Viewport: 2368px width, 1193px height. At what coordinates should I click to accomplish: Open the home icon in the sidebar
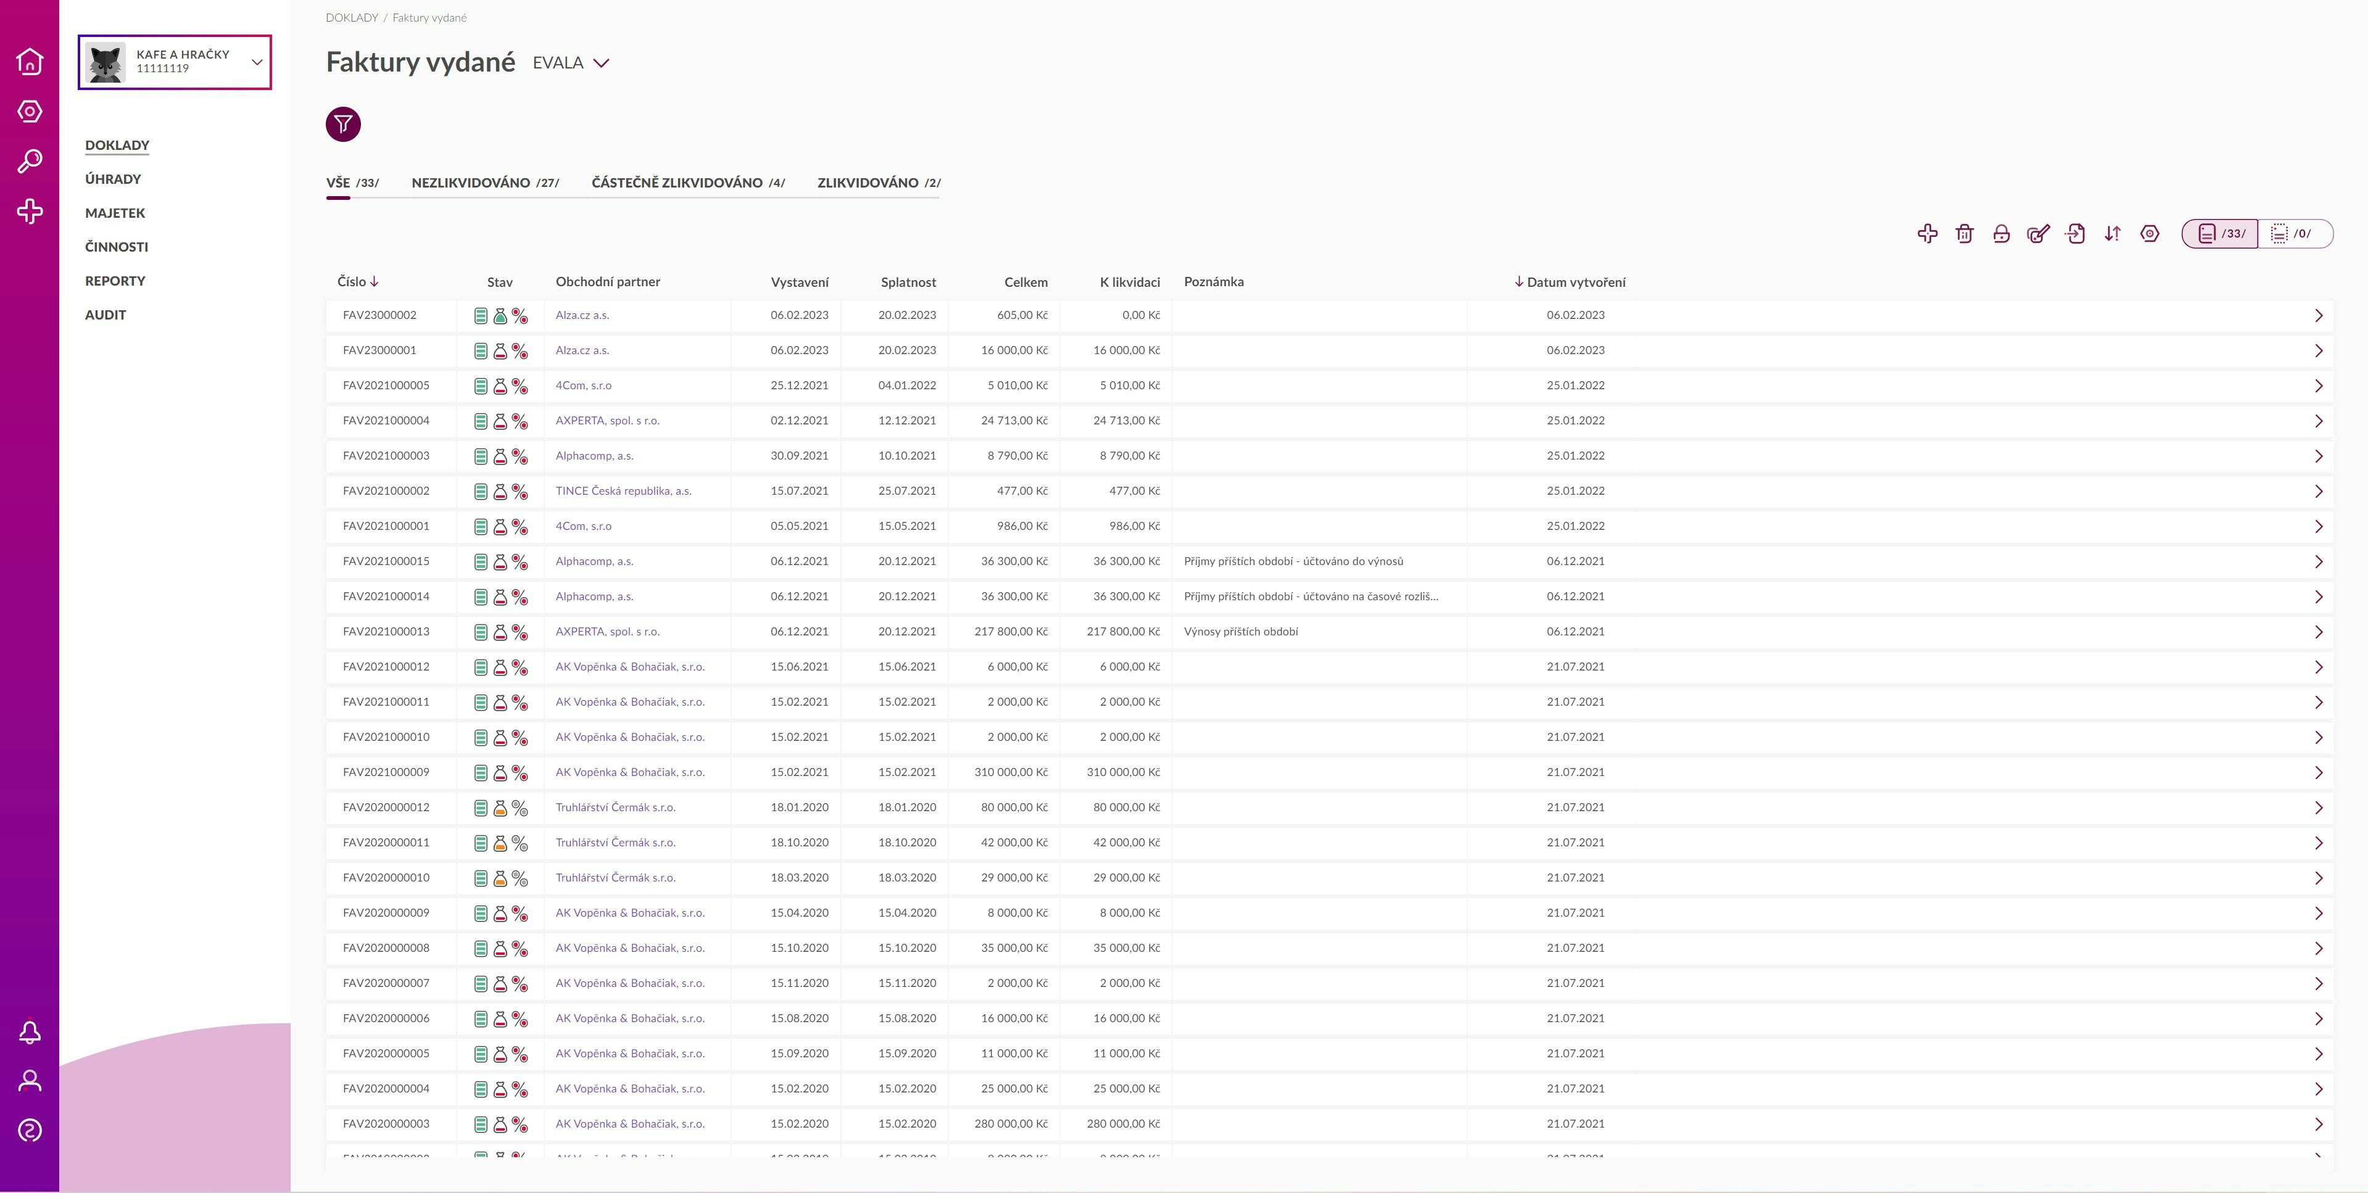[30, 62]
